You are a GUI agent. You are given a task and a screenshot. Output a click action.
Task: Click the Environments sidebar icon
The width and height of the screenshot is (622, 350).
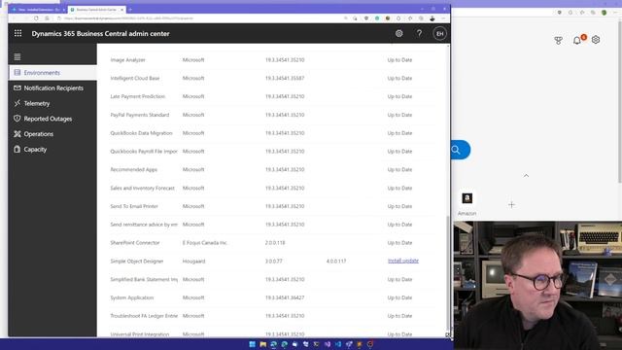pyautogui.click(x=17, y=73)
